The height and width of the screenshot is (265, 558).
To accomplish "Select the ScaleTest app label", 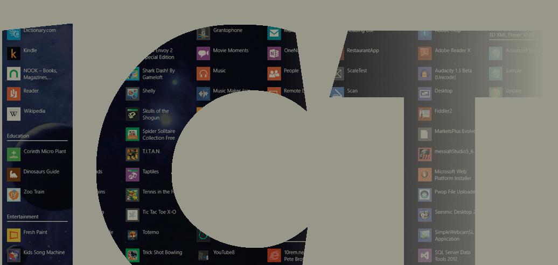I will 357,71.
